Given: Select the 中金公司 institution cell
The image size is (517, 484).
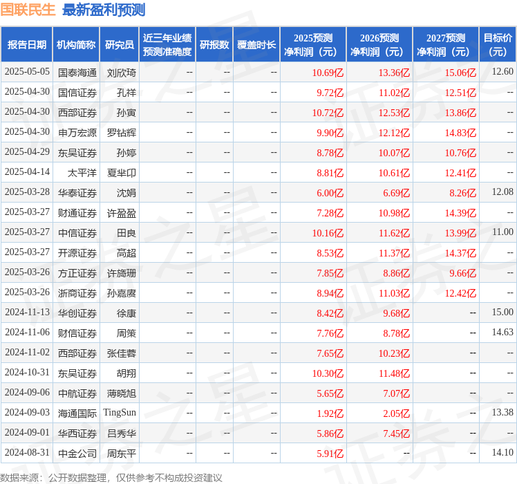Looking at the screenshot, I should (x=77, y=454).
